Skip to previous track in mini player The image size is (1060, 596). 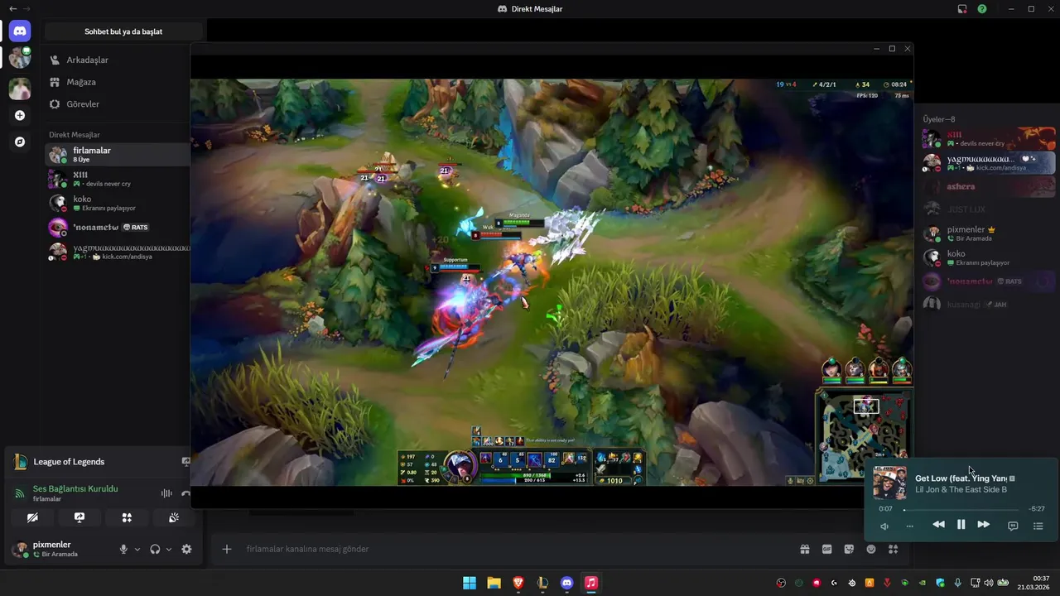click(x=938, y=525)
